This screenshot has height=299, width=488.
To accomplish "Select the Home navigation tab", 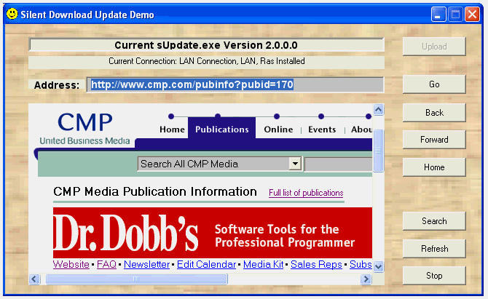I will [172, 129].
